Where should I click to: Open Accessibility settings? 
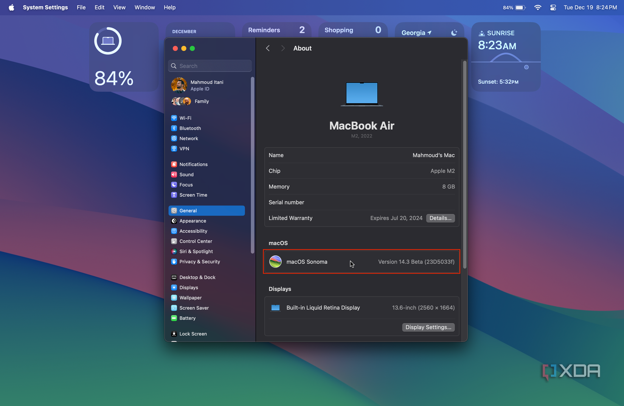[x=206, y=231]
